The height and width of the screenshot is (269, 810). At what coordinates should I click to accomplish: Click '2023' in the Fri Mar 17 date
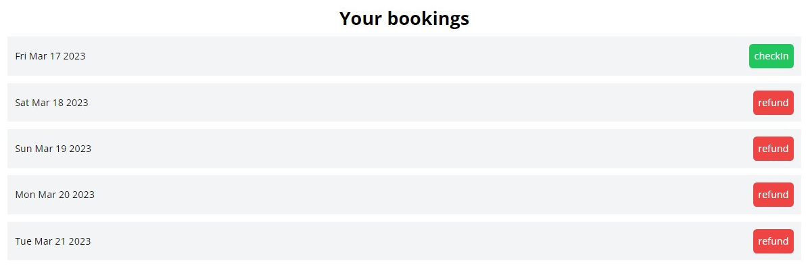74,56
